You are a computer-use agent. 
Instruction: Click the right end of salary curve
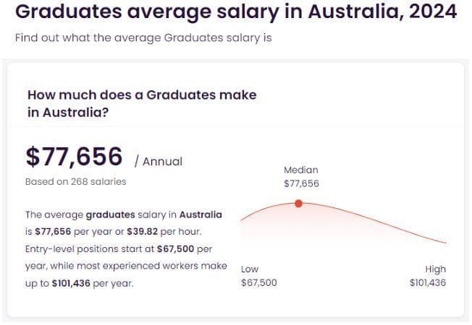[445, 243]
